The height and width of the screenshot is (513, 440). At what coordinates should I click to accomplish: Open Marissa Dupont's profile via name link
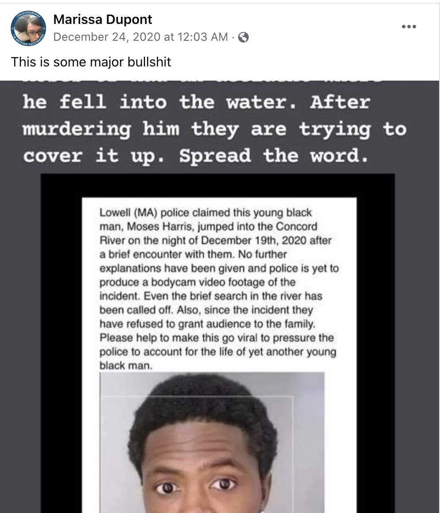(x=103, y=19)
